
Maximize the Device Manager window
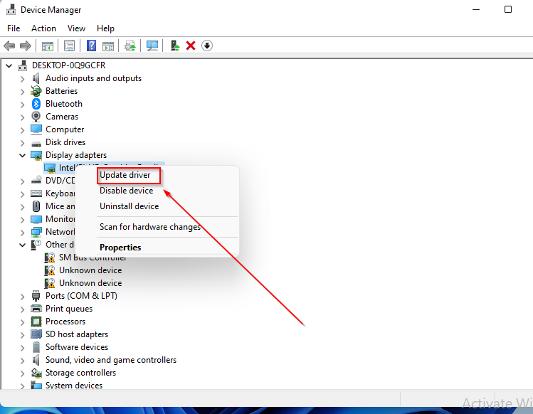[508, 9]
